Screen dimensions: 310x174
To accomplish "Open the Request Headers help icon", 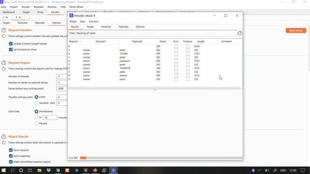I will [x=3, y=30].
